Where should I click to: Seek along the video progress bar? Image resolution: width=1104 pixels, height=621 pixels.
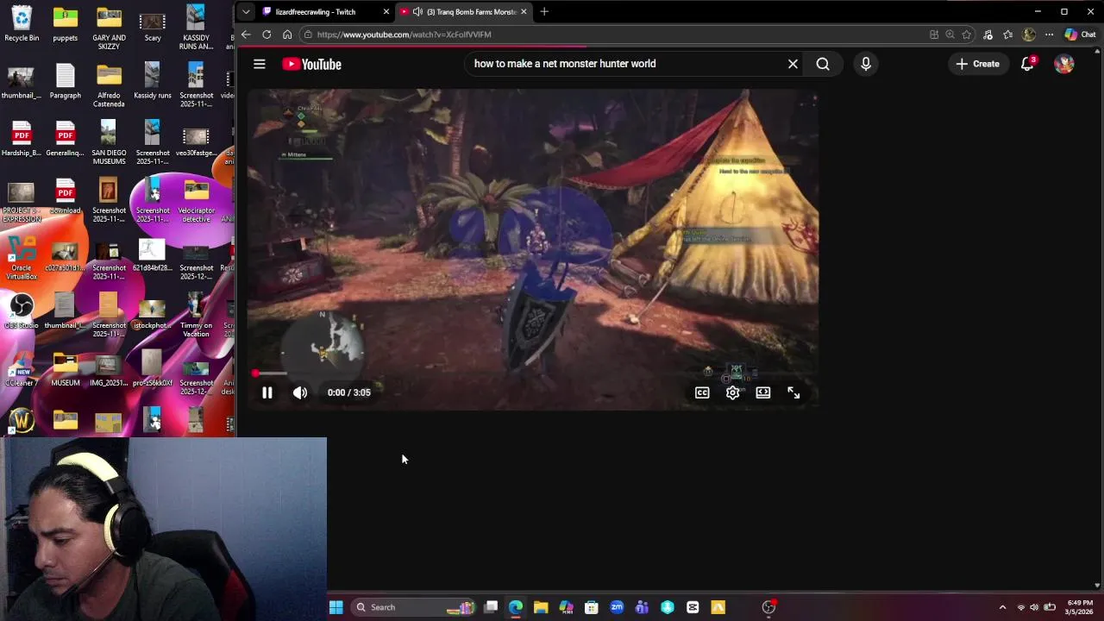[x=534, y=373]
